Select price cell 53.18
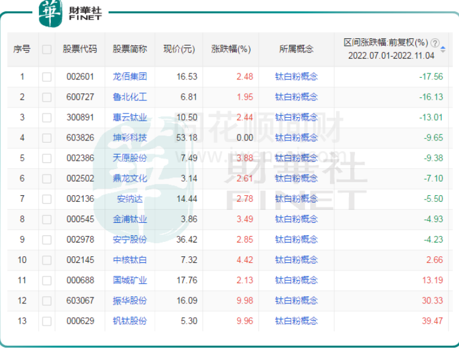 (x=186, y=137)
